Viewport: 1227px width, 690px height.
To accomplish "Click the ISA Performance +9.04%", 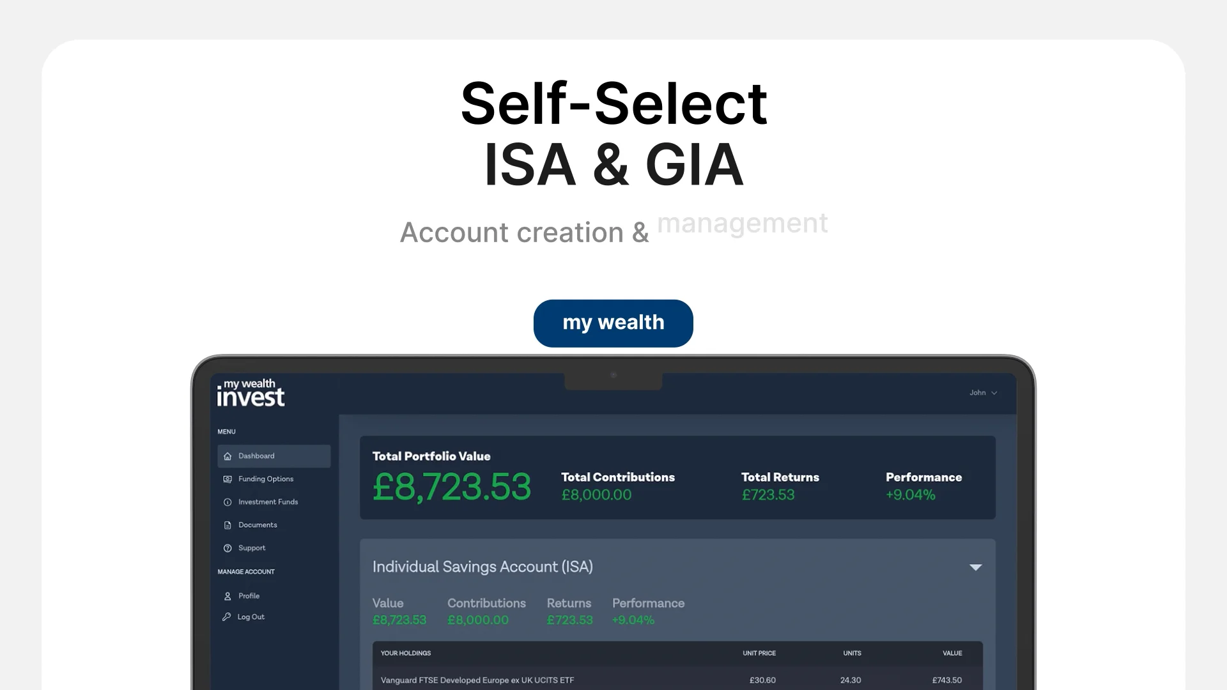I will [x=633, y=620].
